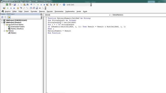Click the Cut scissors icon
The image size is (166, 93).
pos(18,5)
